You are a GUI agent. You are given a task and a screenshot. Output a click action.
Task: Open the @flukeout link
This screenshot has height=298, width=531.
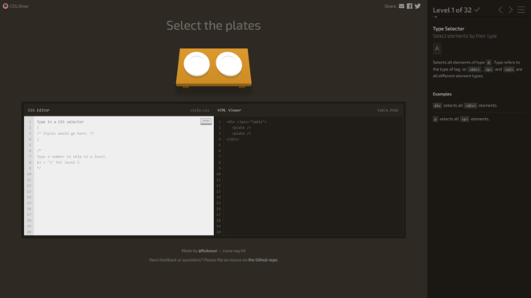pos(208,251)
